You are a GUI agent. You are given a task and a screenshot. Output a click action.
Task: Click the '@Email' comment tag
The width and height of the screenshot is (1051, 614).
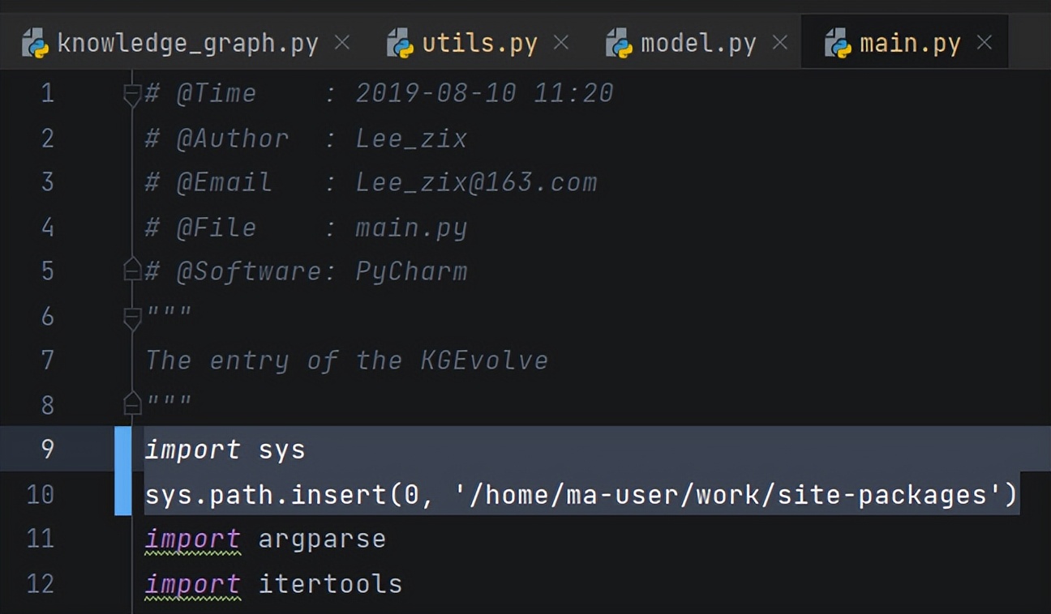coord(225,182)
